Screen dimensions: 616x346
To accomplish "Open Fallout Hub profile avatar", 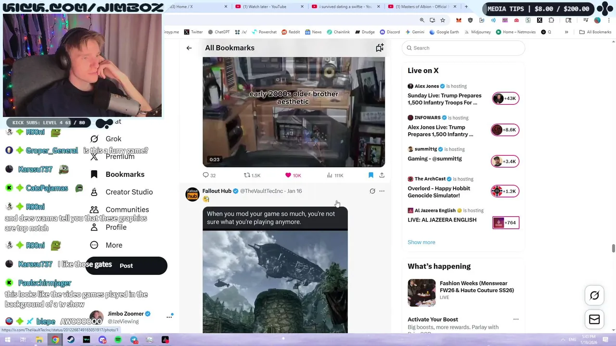I will [192, 194].
